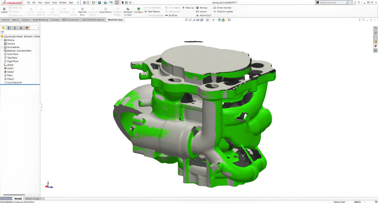
Task: Select the DisplayManager color ball tab icon
Action: [x=27, y=28]
